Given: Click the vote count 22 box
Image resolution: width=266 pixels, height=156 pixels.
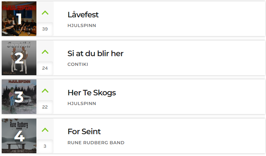Looking at the screenshot, I should (45, 107).
